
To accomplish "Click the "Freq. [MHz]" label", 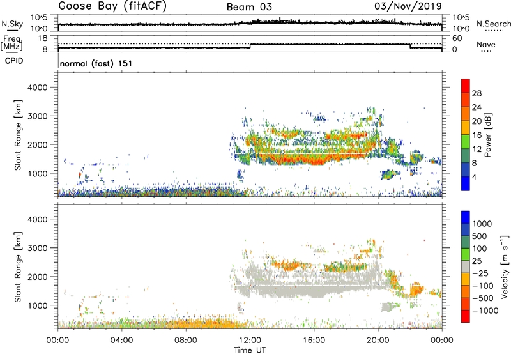I will click(x=13, y=43).
